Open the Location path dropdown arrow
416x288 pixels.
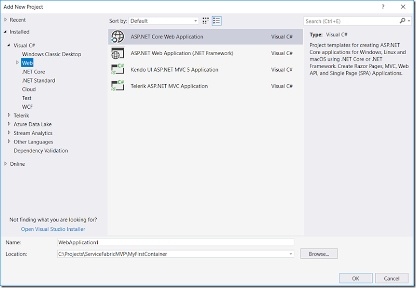coord(291,254)
